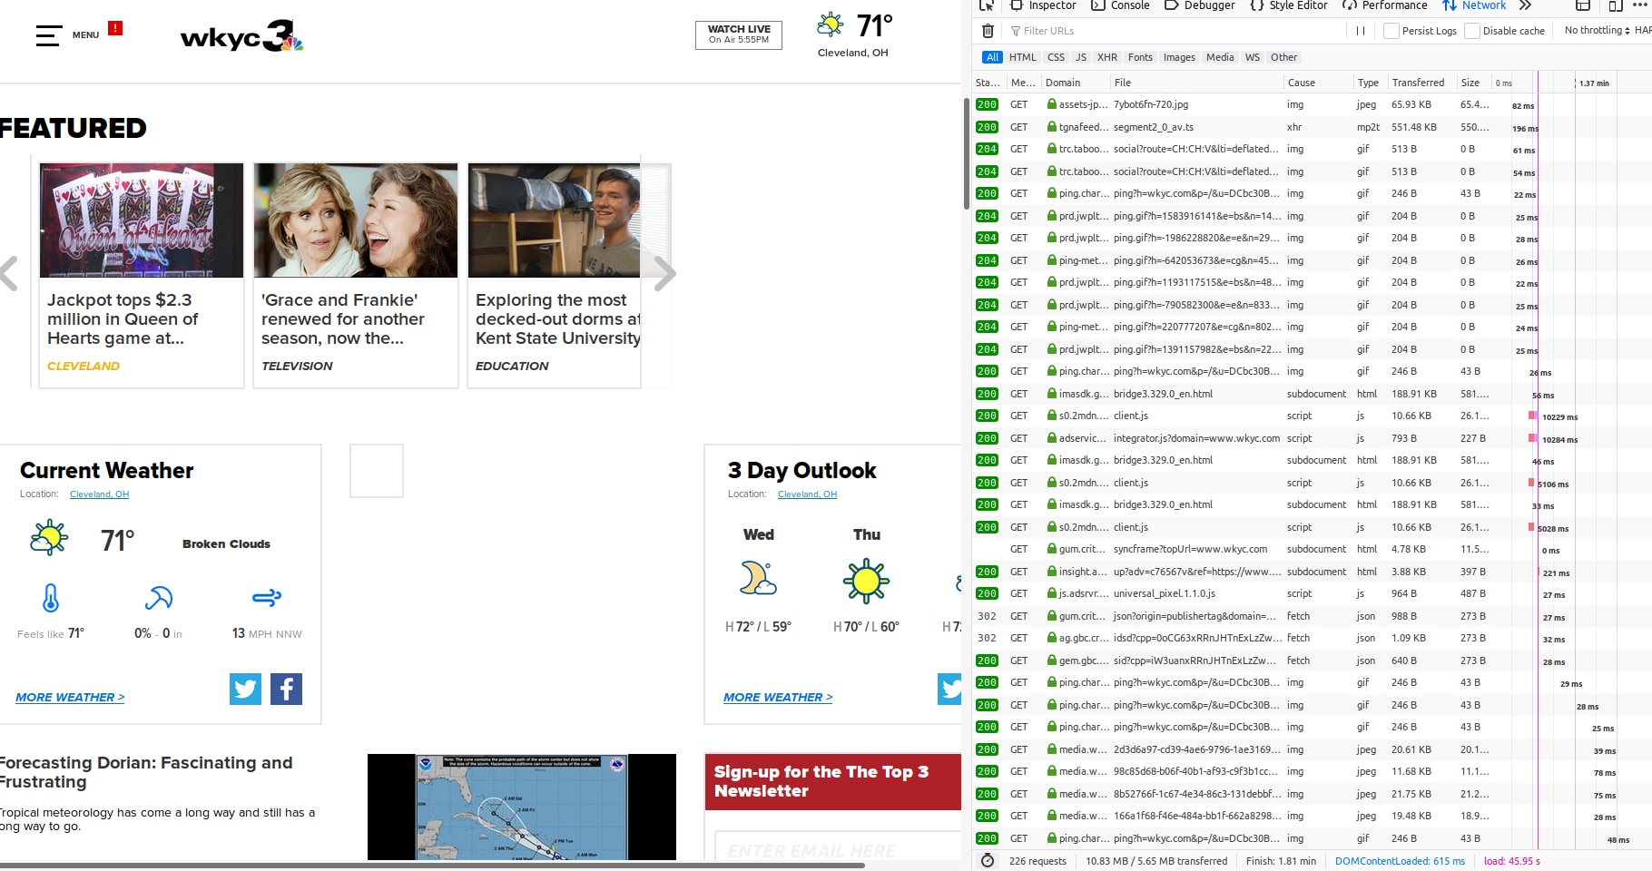Switch to the Inspector tab
1652x871 pixels.
coord(1043,5)
